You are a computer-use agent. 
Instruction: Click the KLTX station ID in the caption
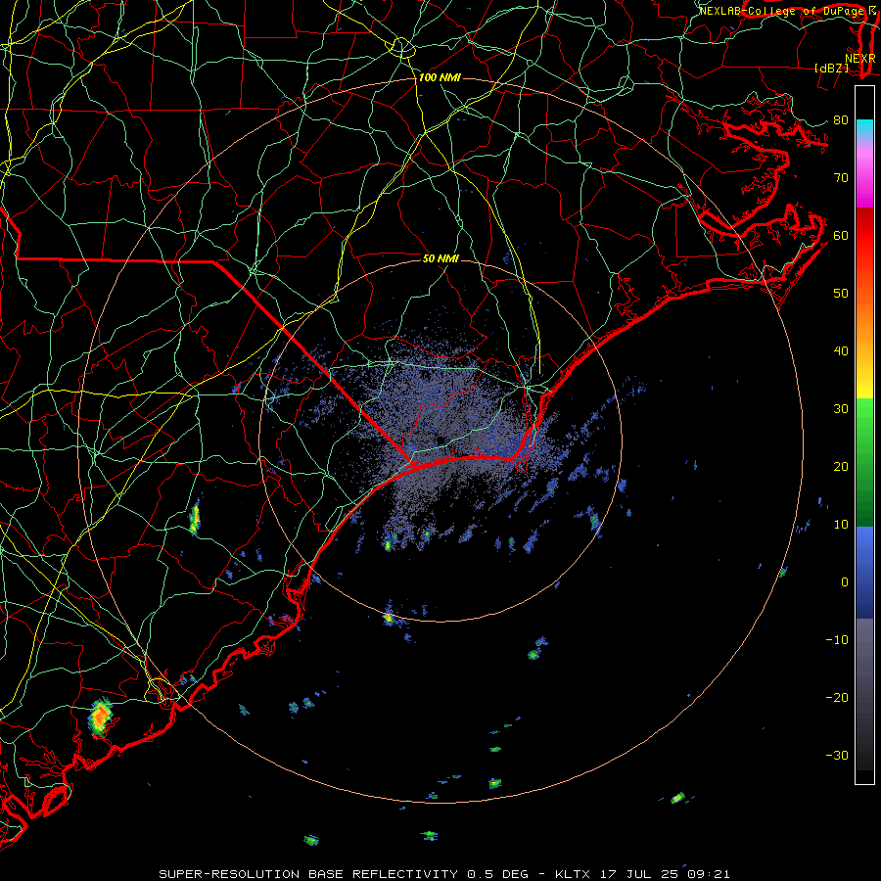tap(573, 874)
